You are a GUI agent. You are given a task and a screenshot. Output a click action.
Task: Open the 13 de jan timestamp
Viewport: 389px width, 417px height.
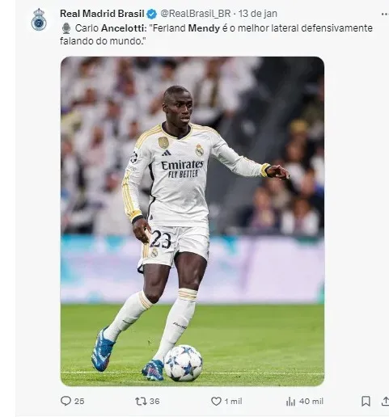coord(258,14)
